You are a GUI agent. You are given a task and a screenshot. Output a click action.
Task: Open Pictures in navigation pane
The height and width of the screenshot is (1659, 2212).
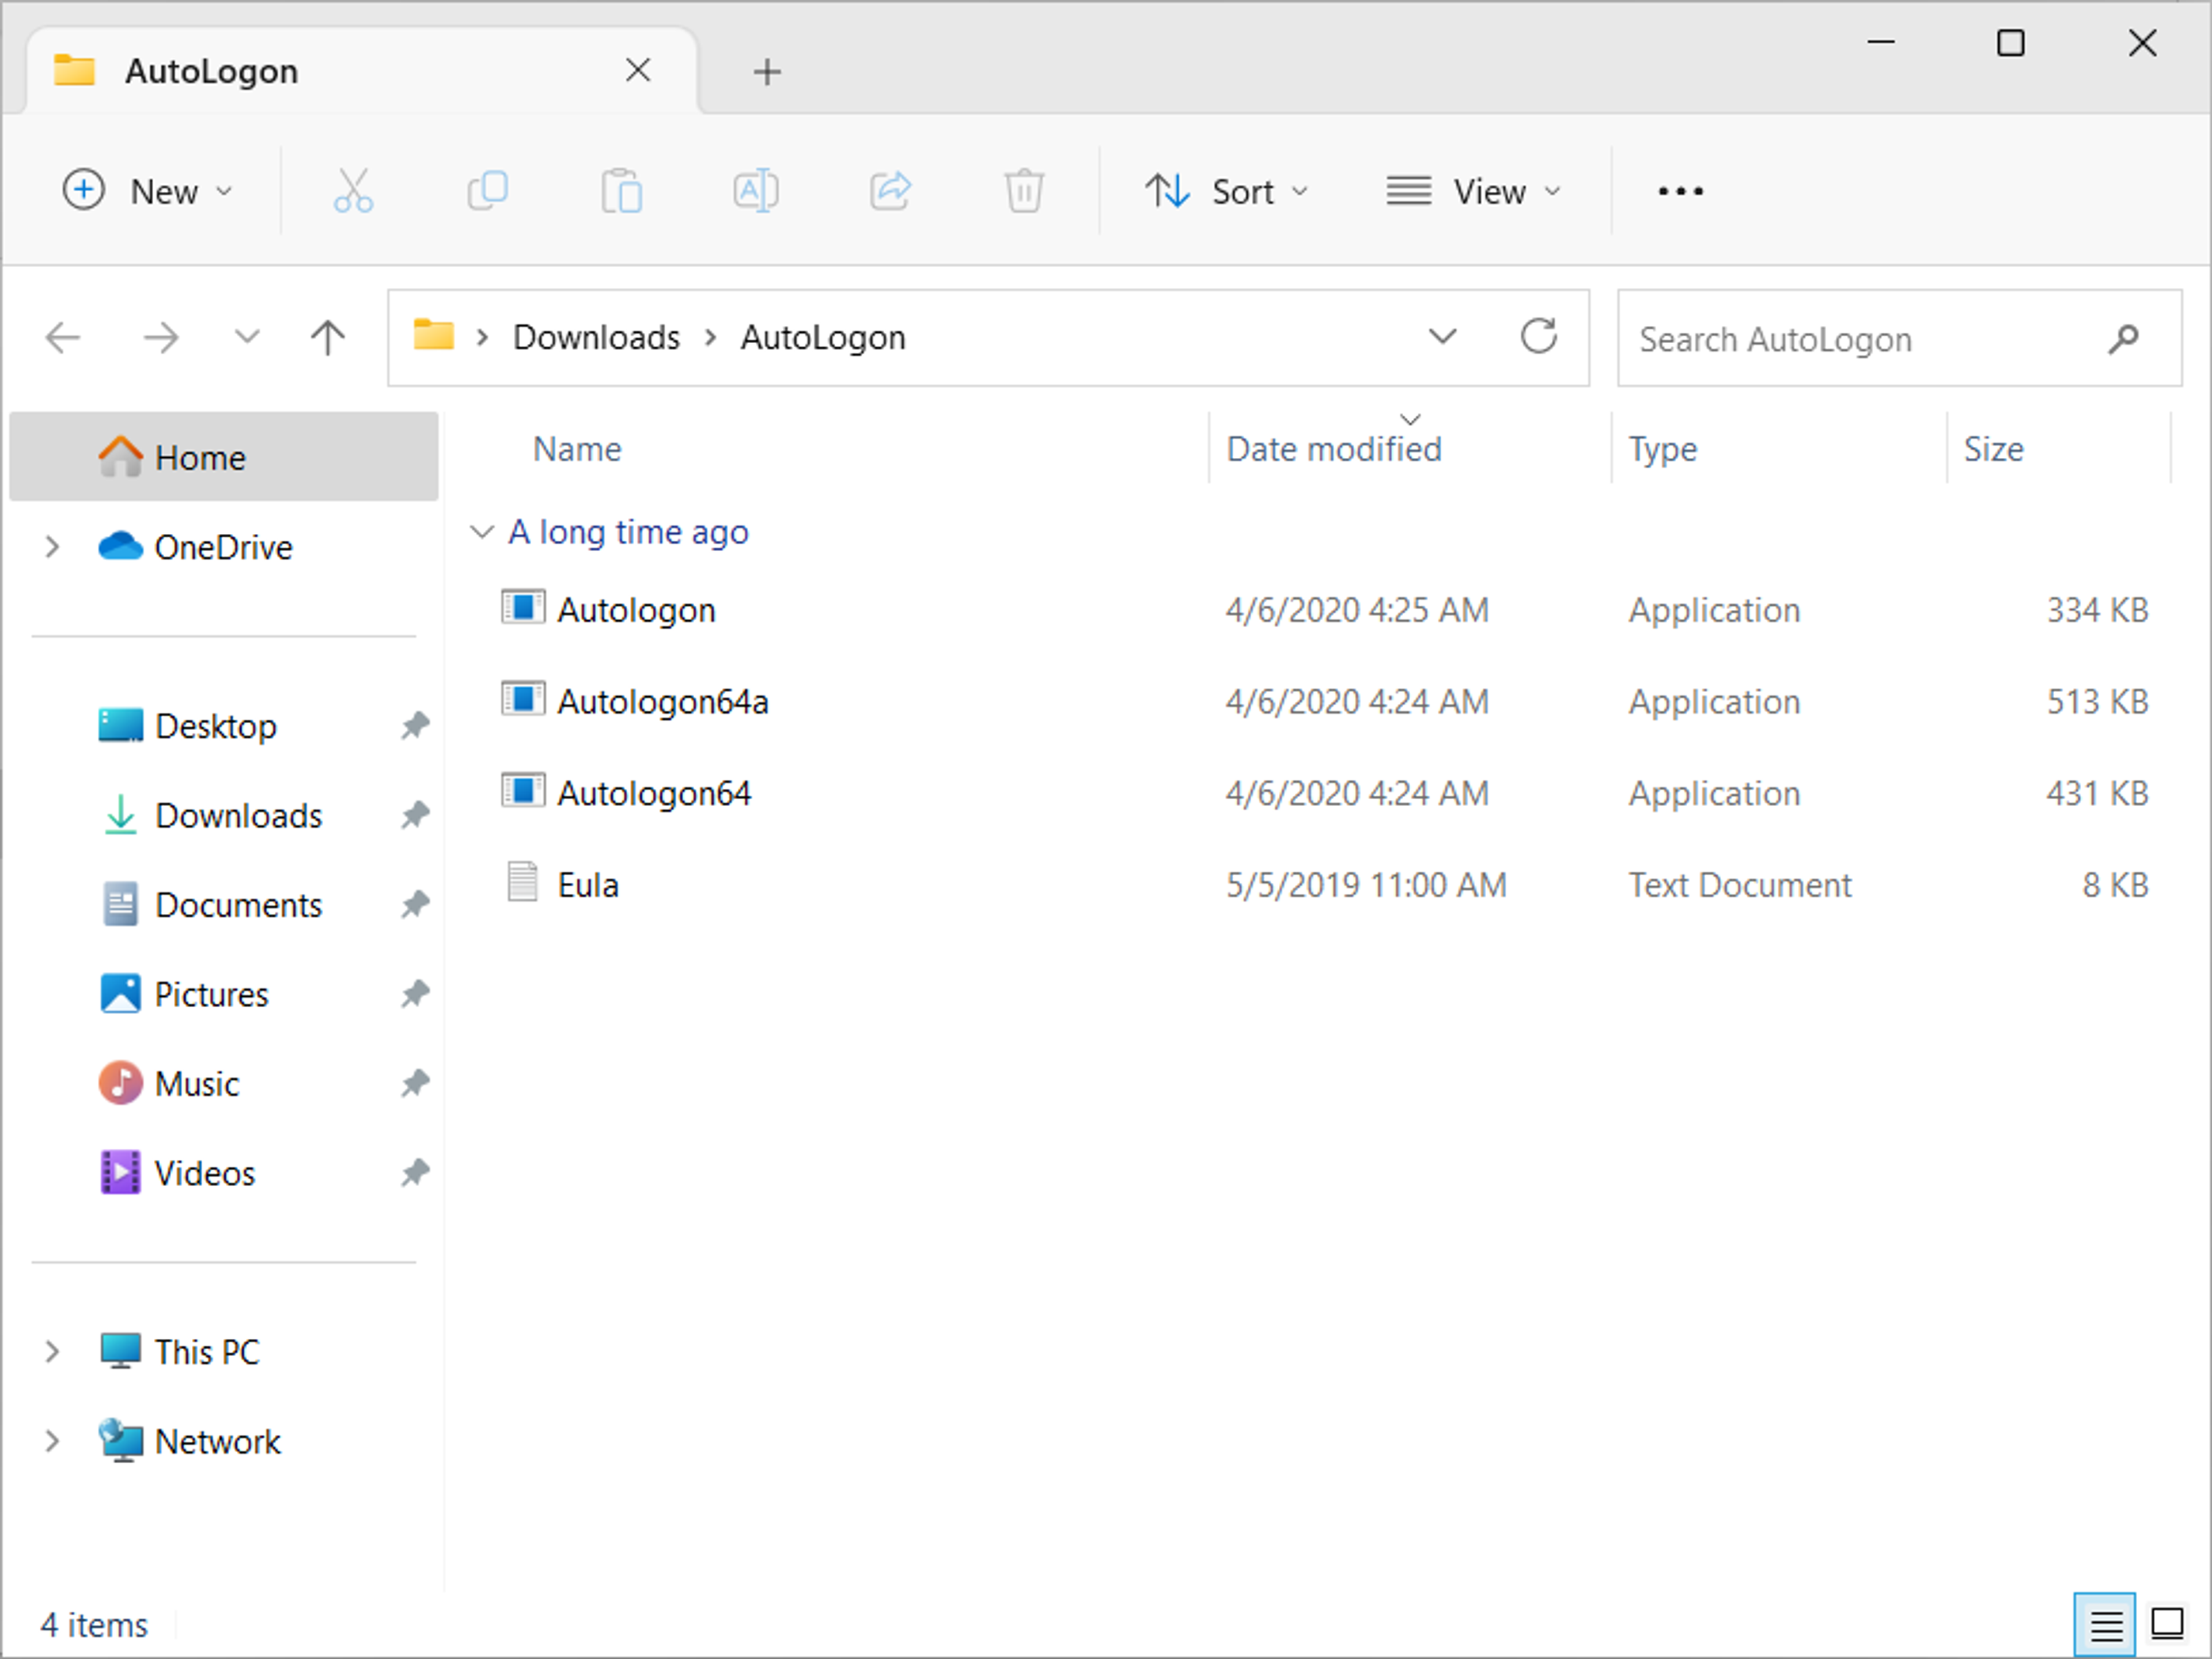pyautogui.click(x=211, y=994)
